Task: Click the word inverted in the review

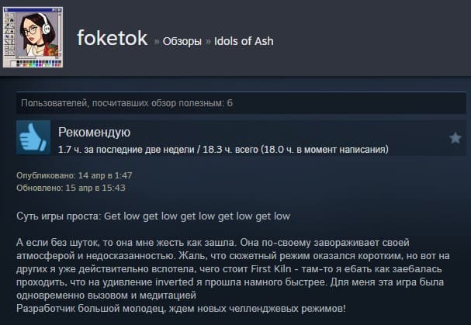Action: 175,282
